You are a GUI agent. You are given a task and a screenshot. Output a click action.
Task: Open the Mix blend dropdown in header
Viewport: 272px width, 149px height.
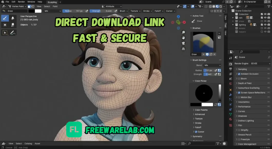pyautogui.click(x=52, y=11)
